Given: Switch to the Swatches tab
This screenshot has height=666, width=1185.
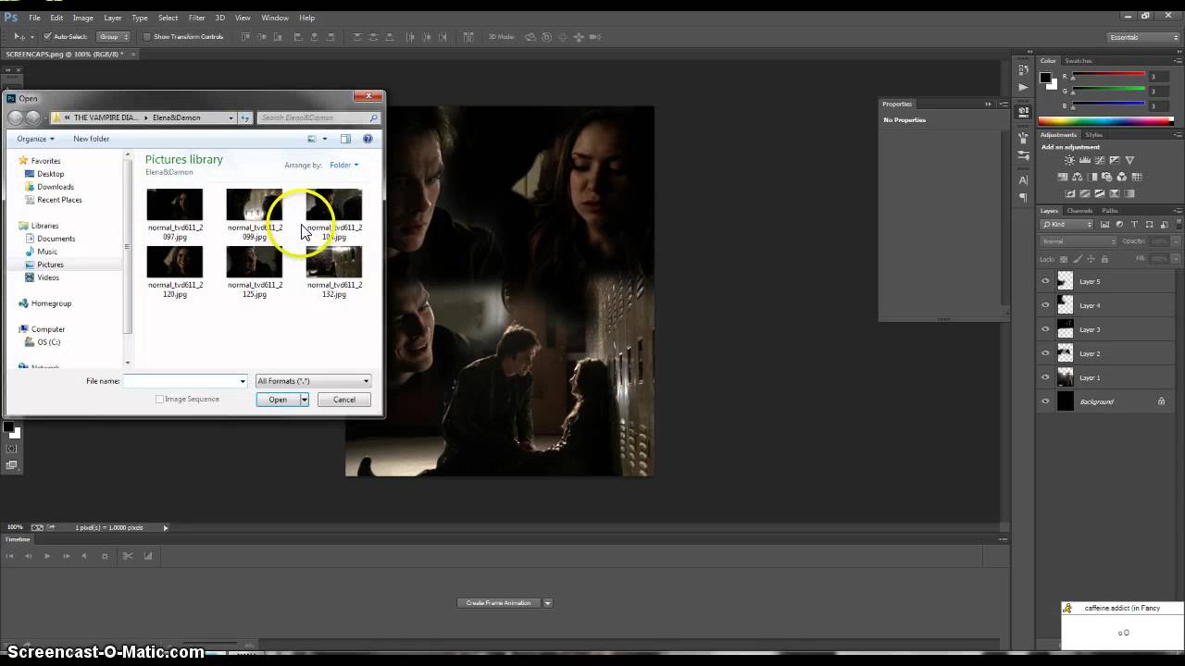Looking at the screenshot, I should click(1079, 61).
